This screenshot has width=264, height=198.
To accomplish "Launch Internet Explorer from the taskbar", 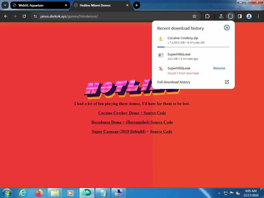I will (23, 193).
